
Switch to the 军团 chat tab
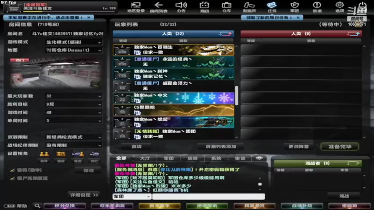tap(169, 158)
